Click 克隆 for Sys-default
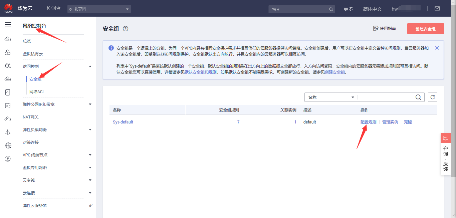Image resolution: width=456 pixels, height=218 pixels. pyautogui.click(x=408, y=122)
